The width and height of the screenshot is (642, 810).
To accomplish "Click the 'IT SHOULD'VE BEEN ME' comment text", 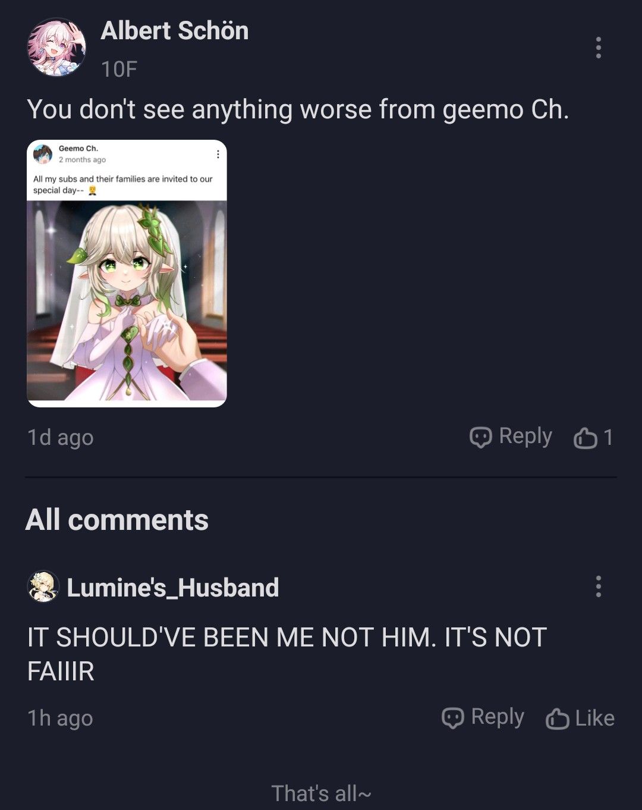I will point(287,654).
